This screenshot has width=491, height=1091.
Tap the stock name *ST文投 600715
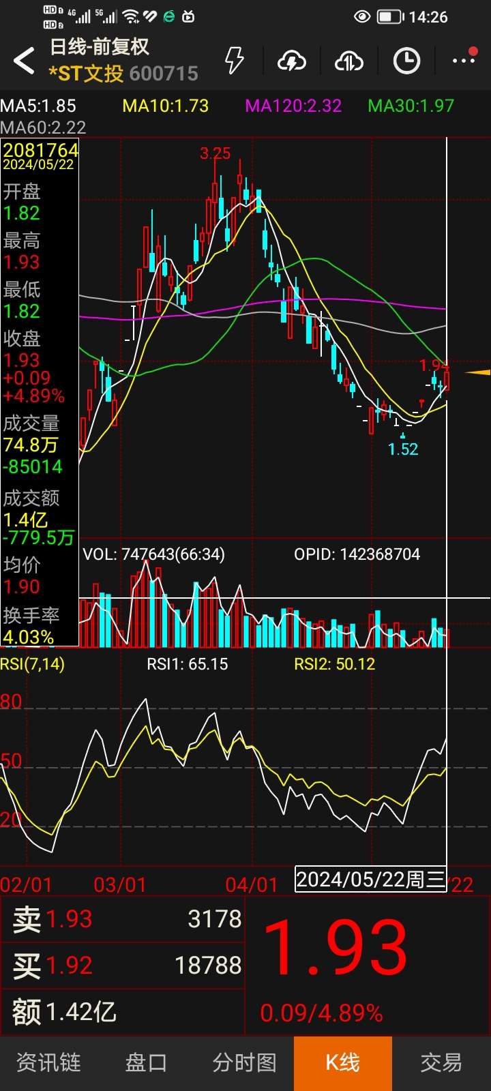(x=123, y=74)
